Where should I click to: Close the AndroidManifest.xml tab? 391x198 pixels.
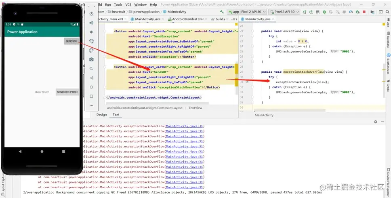(x=206, y=19)
